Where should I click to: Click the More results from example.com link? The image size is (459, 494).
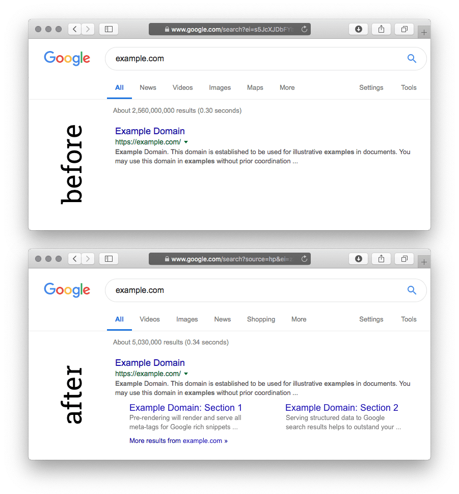(178, 440)
